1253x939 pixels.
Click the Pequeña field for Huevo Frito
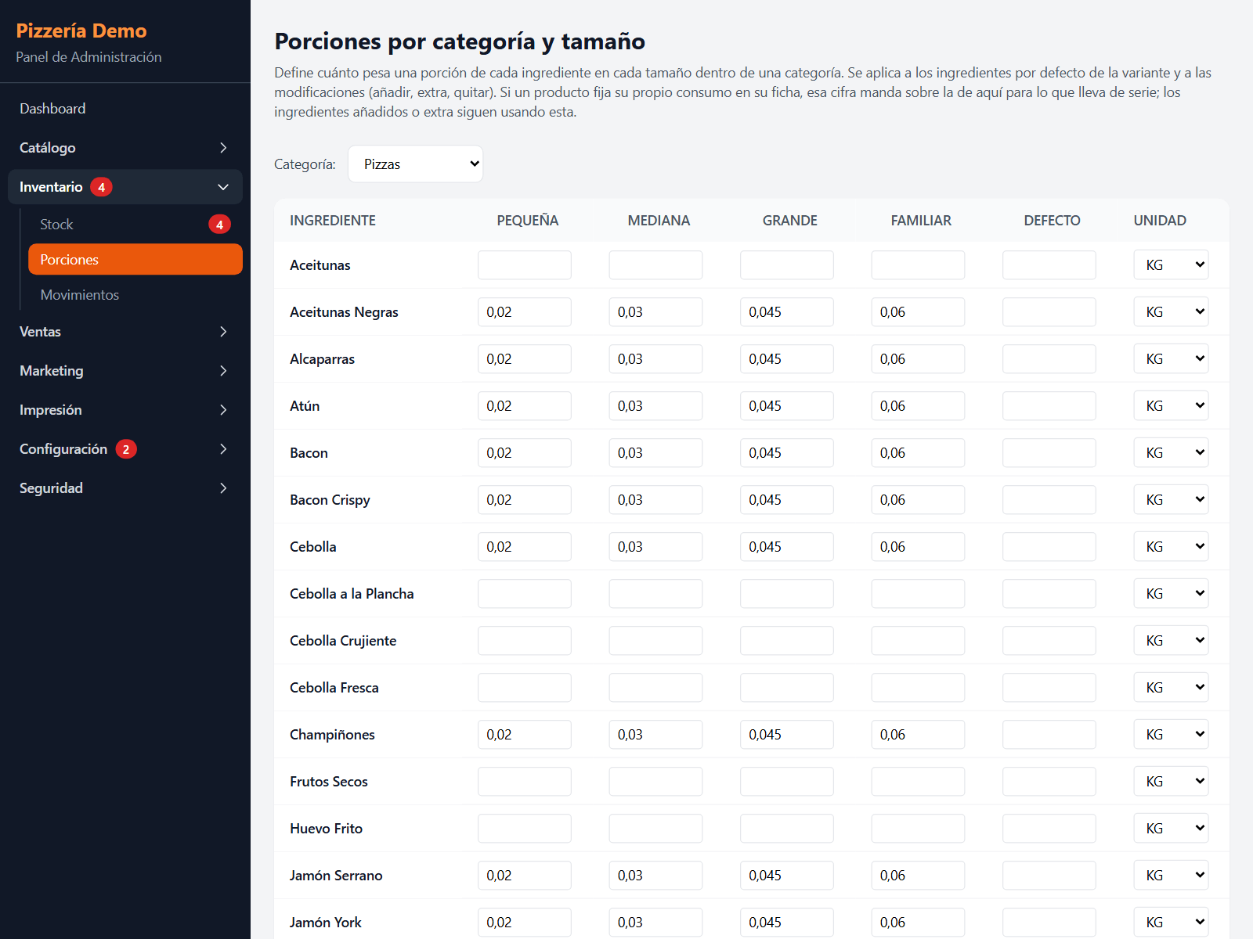[525, 829]
